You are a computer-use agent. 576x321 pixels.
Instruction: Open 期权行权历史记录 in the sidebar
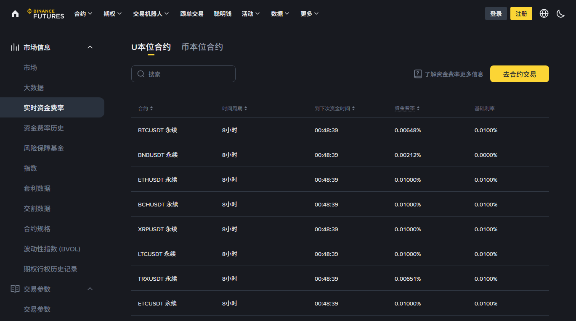point(50,269)
